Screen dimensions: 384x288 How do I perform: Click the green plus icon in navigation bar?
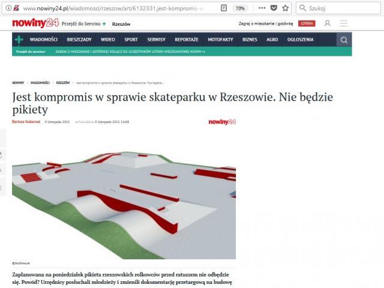tap(19, 40)
